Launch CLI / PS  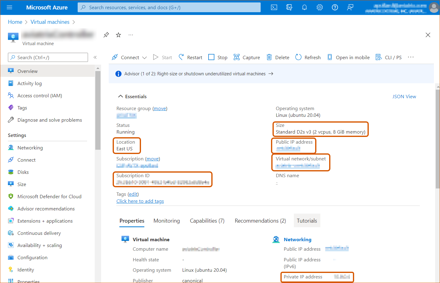(x=389, y=57)
